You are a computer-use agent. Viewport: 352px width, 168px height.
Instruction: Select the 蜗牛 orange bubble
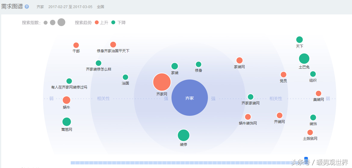(66, 100)
